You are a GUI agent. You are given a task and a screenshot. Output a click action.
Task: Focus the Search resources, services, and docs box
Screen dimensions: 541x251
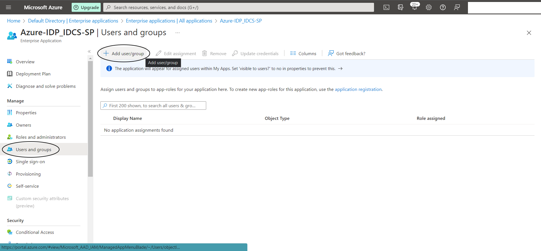click(239, 7)
